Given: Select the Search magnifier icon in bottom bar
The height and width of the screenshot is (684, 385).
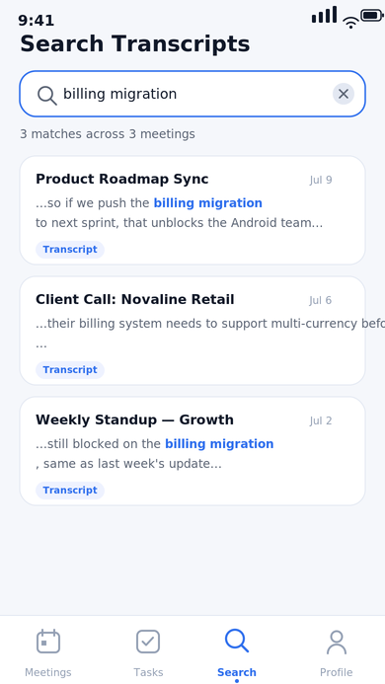Looking at the screenshot, I should [x=237, y=641].
